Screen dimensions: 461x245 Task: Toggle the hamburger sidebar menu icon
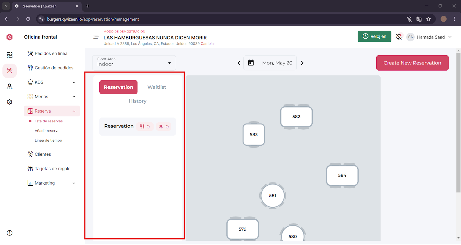(x=96, y=37)
